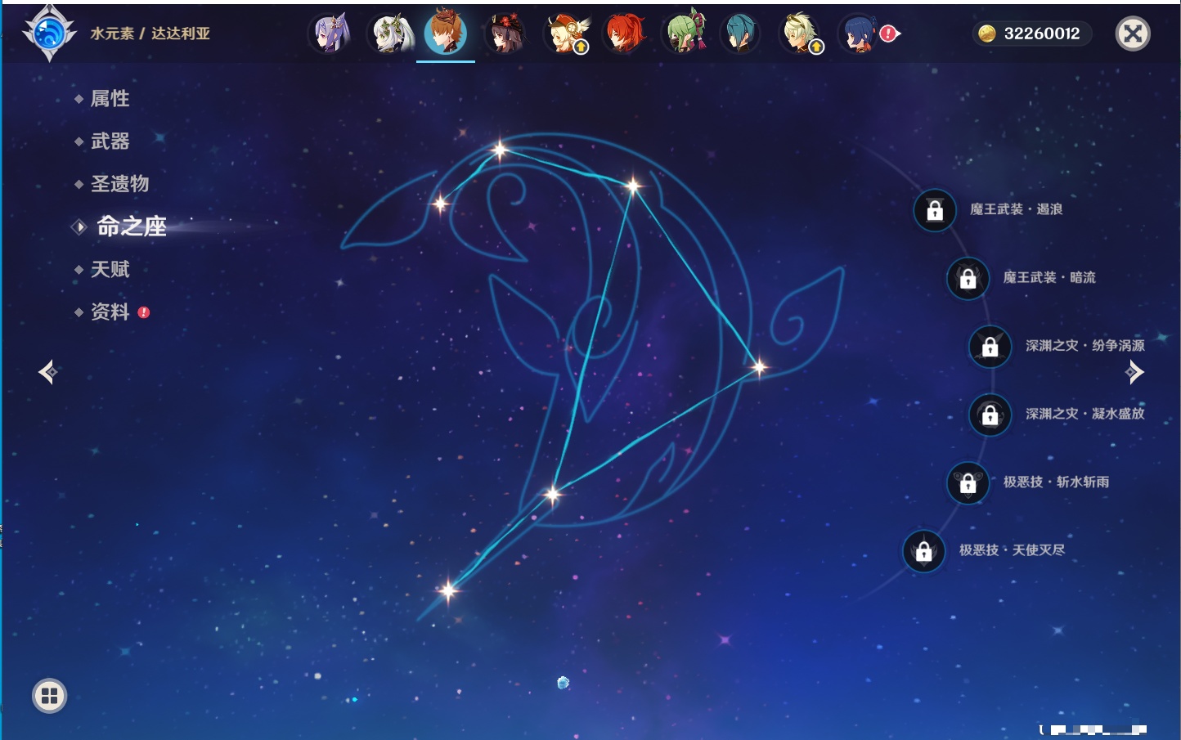Choose Xingqiu's portrait with the red alert
Viewport: 1181px width, 740px height.
[859, 34]
